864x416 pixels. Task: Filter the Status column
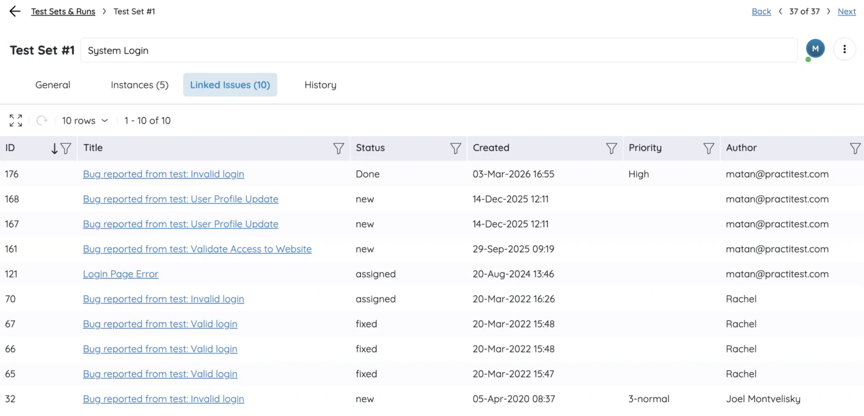[x=455, y=148]
